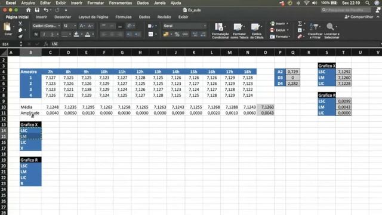This screenshot has height=215, width=382.
Task: Open Formatar como Tabela
Action: pyautogui.click(x=239, y=30)
